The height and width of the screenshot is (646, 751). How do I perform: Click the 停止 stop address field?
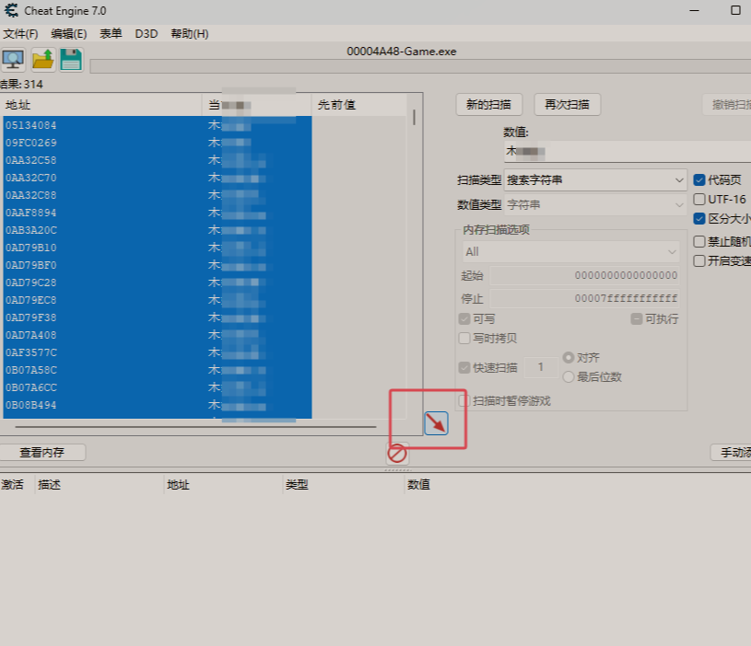584,299
